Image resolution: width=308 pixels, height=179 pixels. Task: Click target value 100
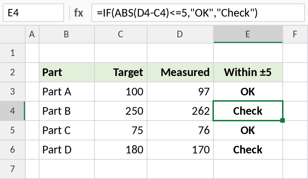121,92
